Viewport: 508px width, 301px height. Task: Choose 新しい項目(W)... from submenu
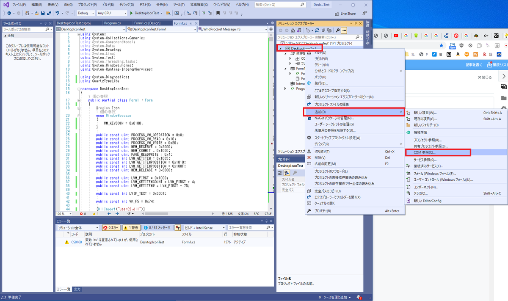[456, 113]
